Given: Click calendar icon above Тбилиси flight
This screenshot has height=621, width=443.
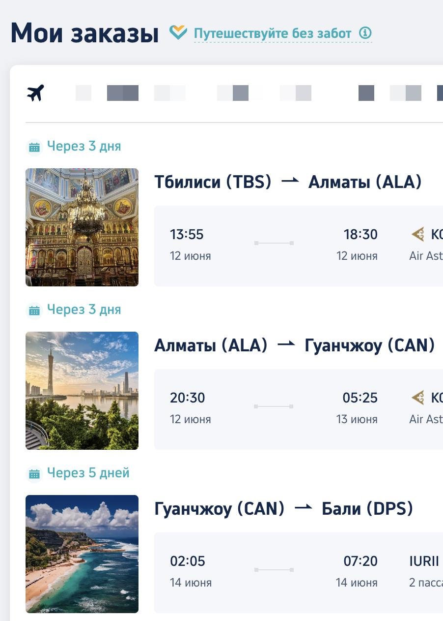Looking at the screenshot, I should [34, 147].
